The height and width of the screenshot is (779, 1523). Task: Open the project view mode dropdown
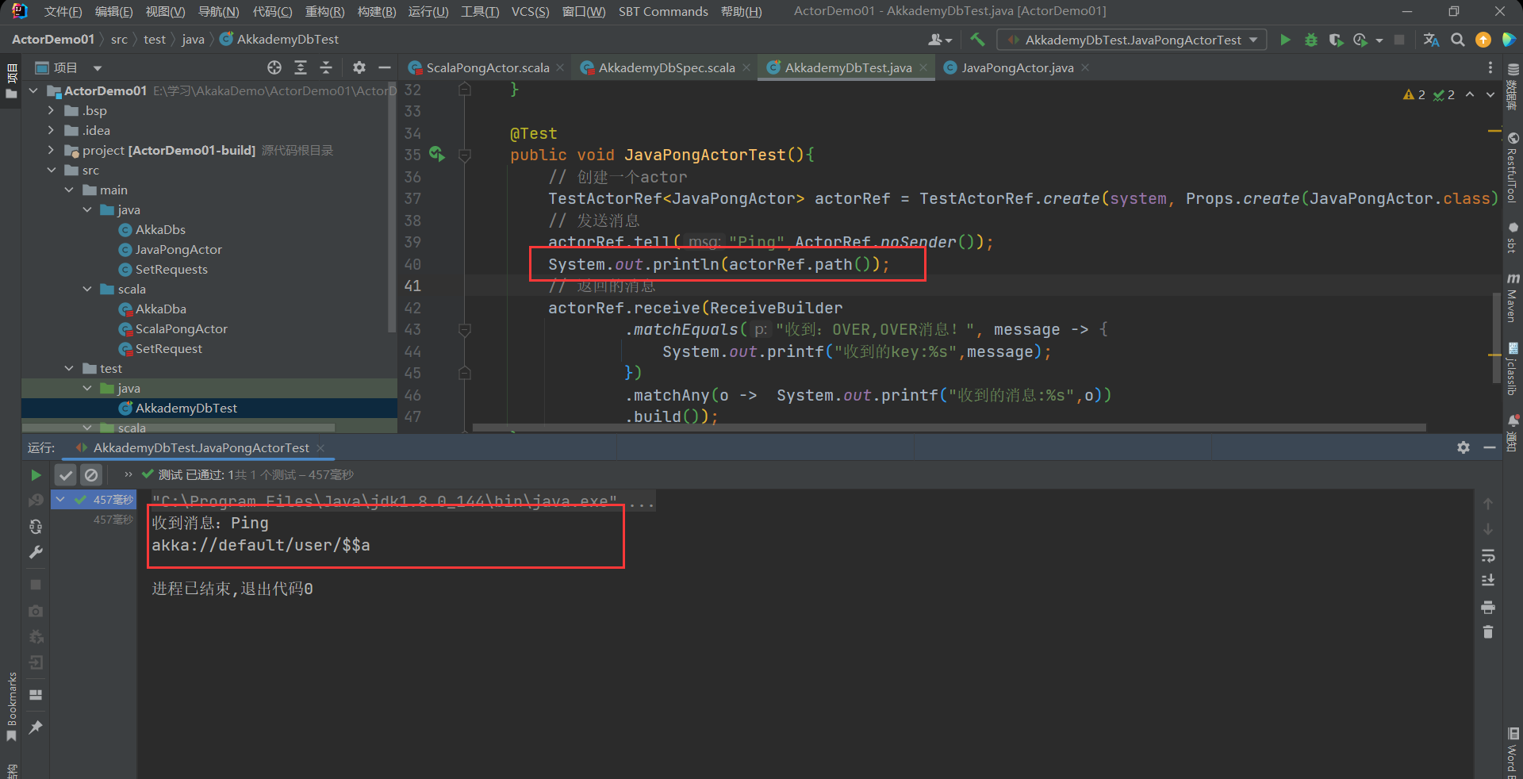coord(98,68)
